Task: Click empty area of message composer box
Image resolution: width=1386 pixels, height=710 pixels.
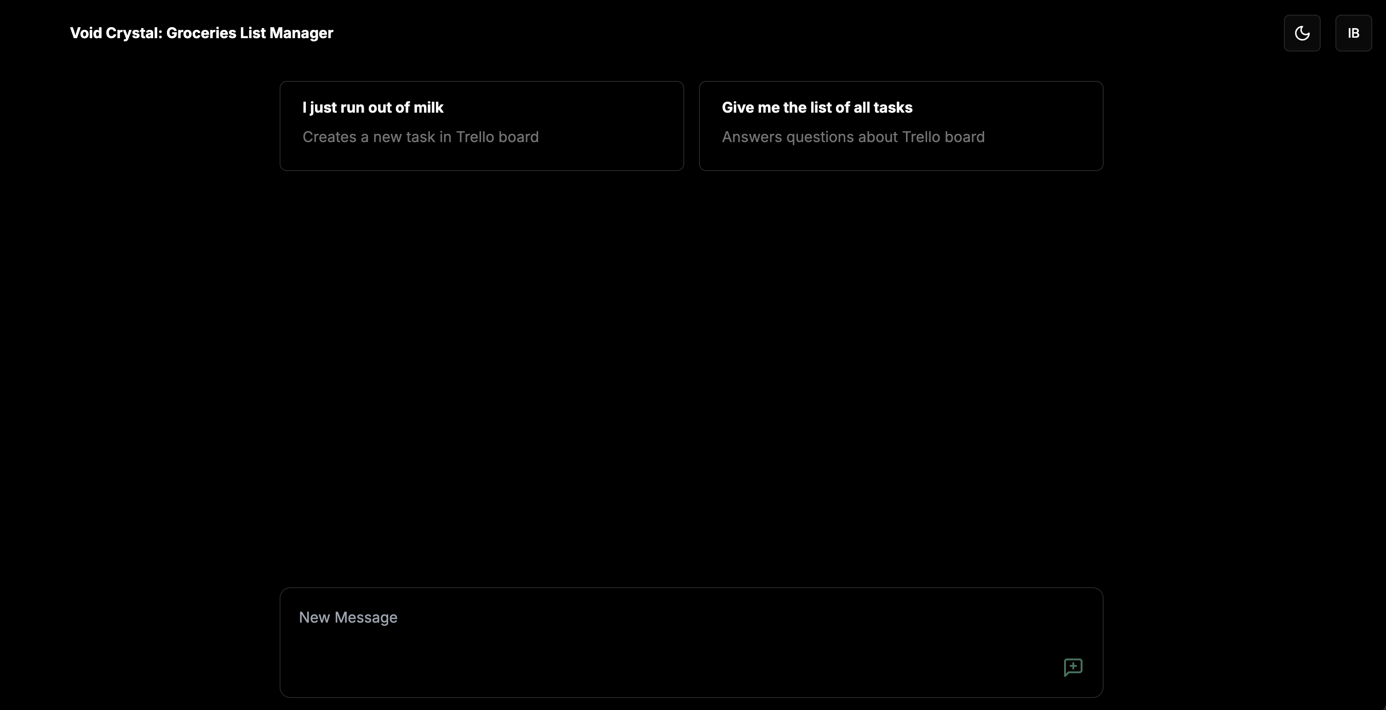Action: (646, 662)
